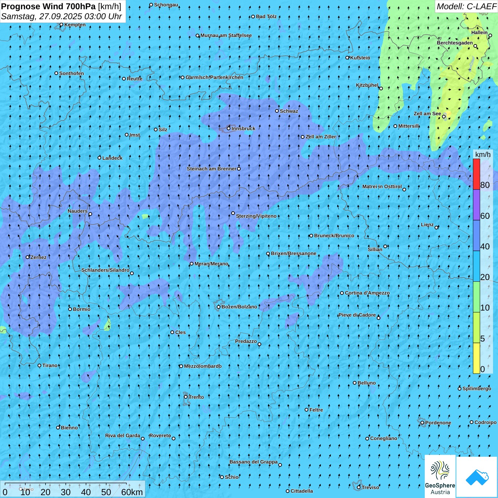Click the date 'Samstag, 27.09.2025 03:00 Uhr'
Screen dimensions: 498x498
coord(62,16)
